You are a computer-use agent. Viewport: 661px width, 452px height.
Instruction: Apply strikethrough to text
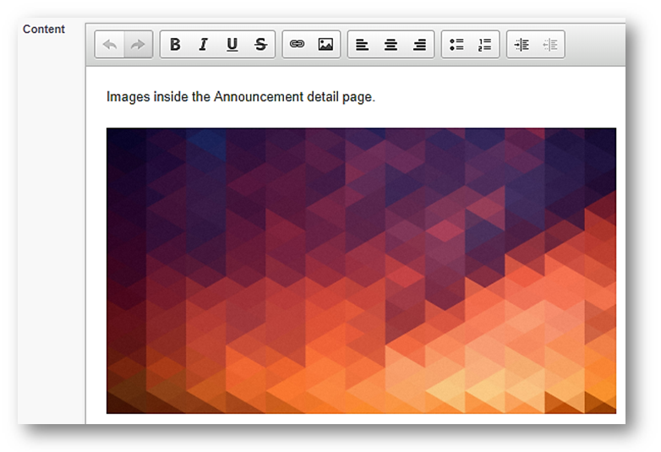coord(260,45)
